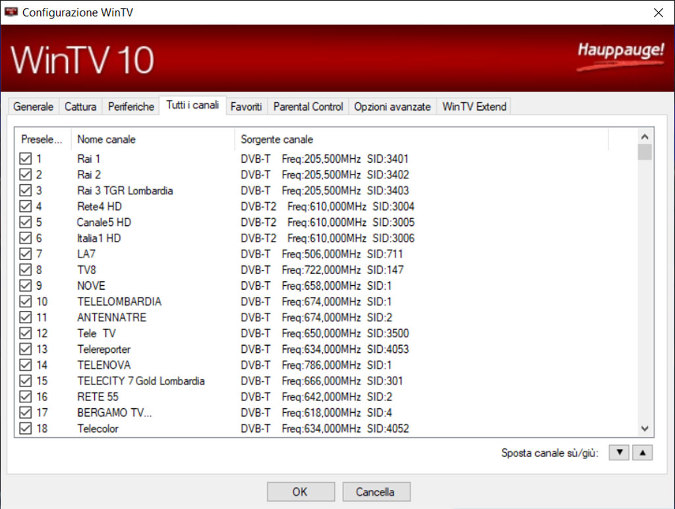
Task: Open the Generale tab
Action: (33, 107)
